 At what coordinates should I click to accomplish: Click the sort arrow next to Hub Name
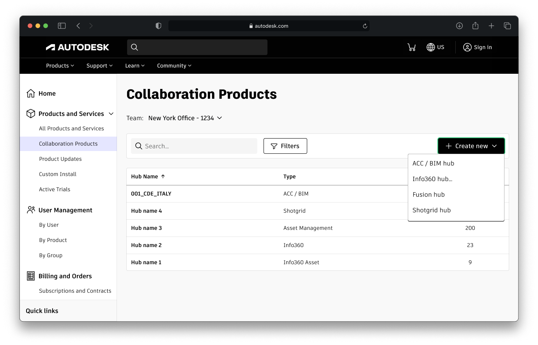point(163,176)
